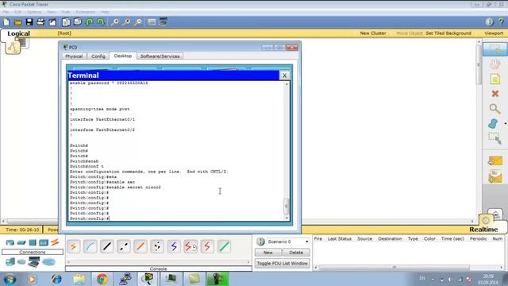Click the Zoom Out magnifier icon
This screenshot has height=286, width=508.
pos(137,22)
